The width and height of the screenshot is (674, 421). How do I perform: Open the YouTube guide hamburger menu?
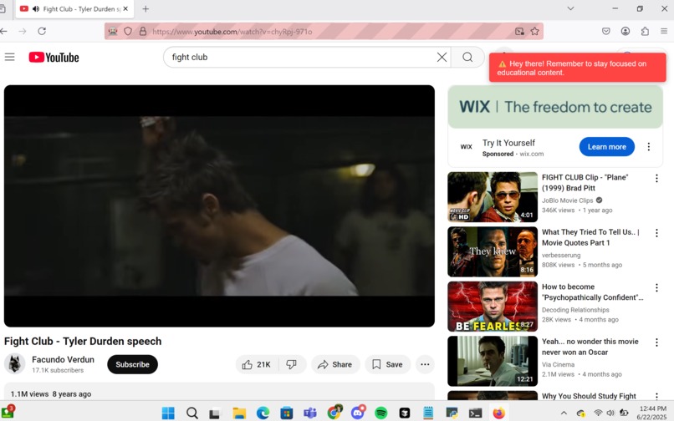[x=9, y=57]
